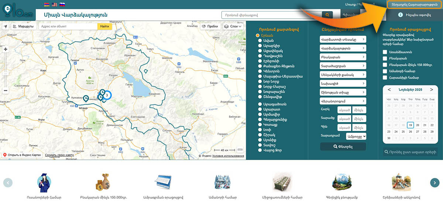The image size is (443, 208).
Task: Check the Առանձնատուն checkbox
Action: point(385,52)
